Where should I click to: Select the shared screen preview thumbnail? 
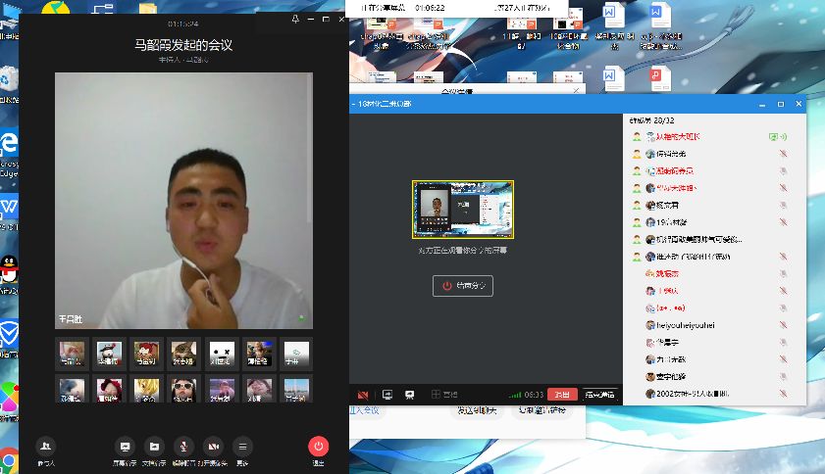point(462,210)
